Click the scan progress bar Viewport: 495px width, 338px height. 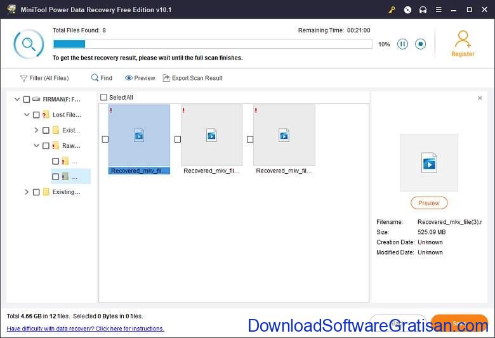coord(213,44)
